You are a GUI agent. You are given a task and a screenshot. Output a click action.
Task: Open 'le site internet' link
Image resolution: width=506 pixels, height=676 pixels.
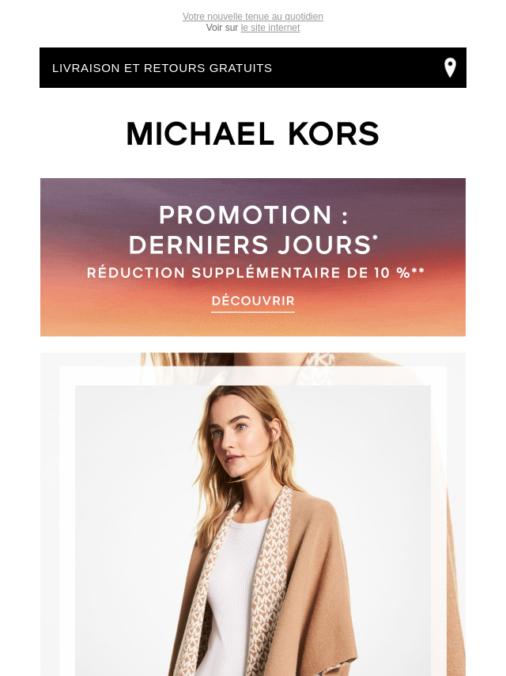[x=270, y=28]
